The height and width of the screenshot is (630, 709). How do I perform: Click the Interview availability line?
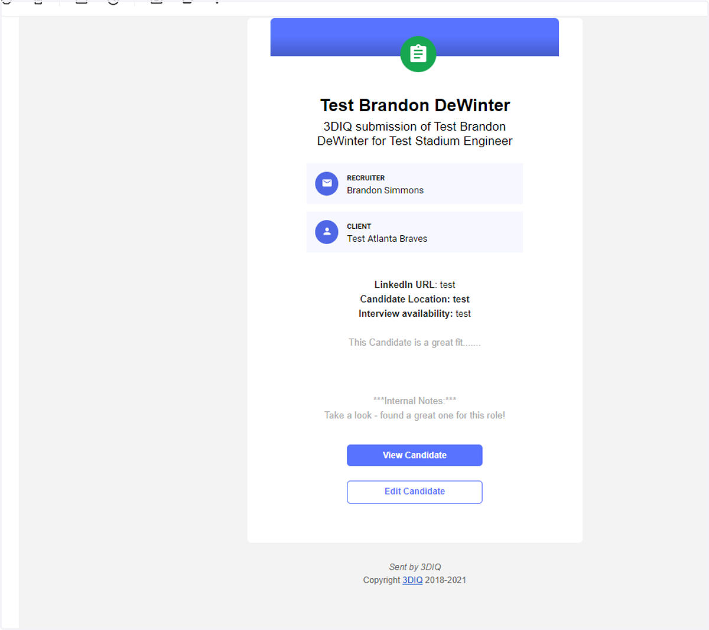coord(415,314)
